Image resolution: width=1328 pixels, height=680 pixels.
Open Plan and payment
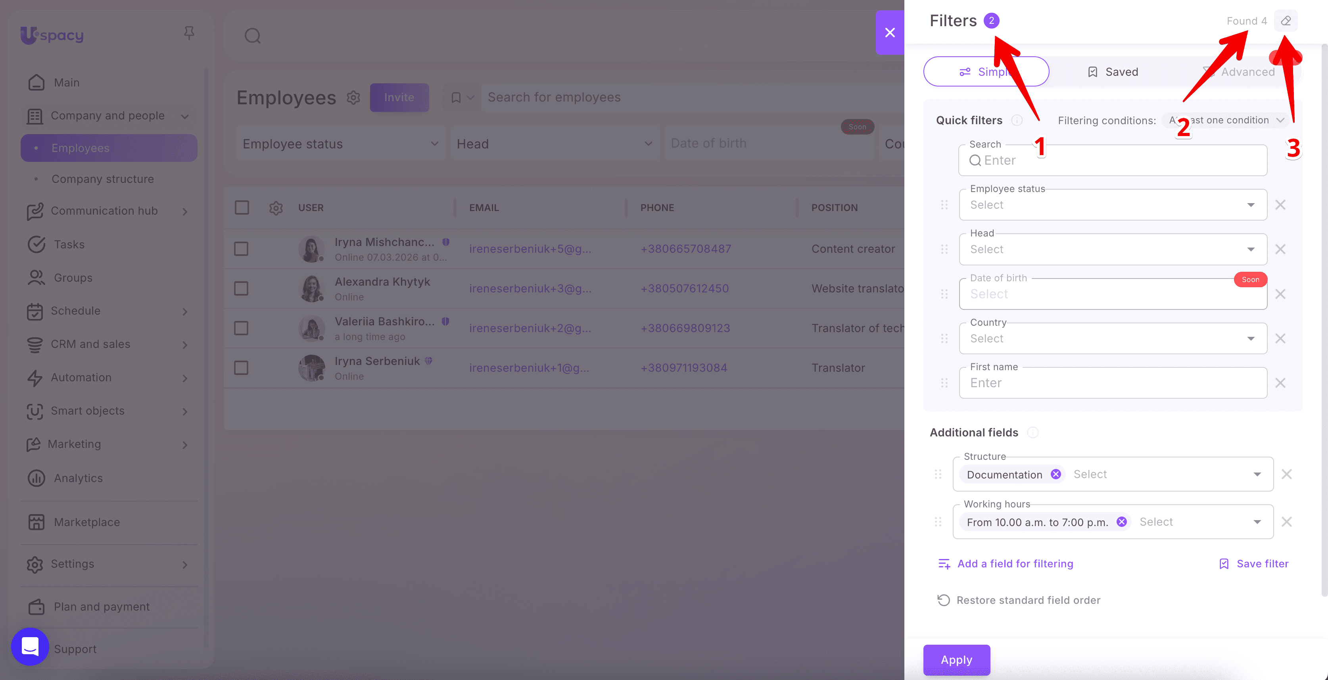(x=109, y=607)
